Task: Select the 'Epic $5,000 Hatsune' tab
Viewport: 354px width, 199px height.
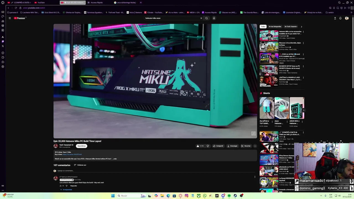Action: pyautogui.click(x=73, y=2)
